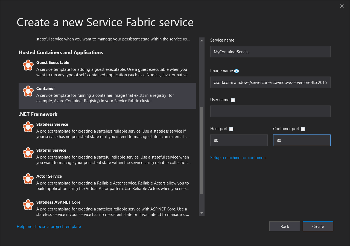This screenshot has width=350, height=246.
Task: Click the User name info icon
Action: click(x=233, y=100)
